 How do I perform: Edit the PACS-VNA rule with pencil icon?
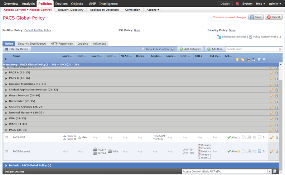272,137
